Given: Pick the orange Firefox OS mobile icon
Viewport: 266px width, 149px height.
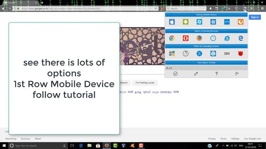Looking at the screenshot, I should (241, 22).
